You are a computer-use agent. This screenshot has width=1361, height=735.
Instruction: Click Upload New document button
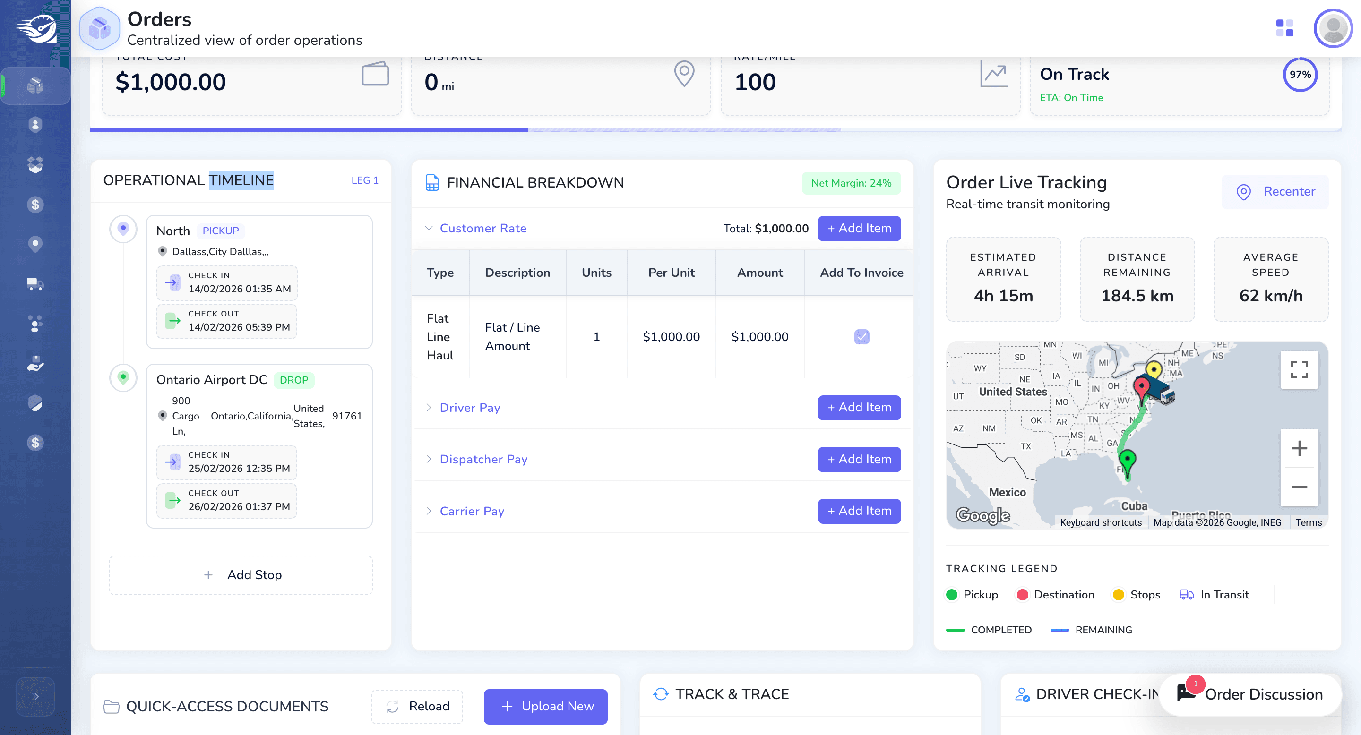coord(545,707)
